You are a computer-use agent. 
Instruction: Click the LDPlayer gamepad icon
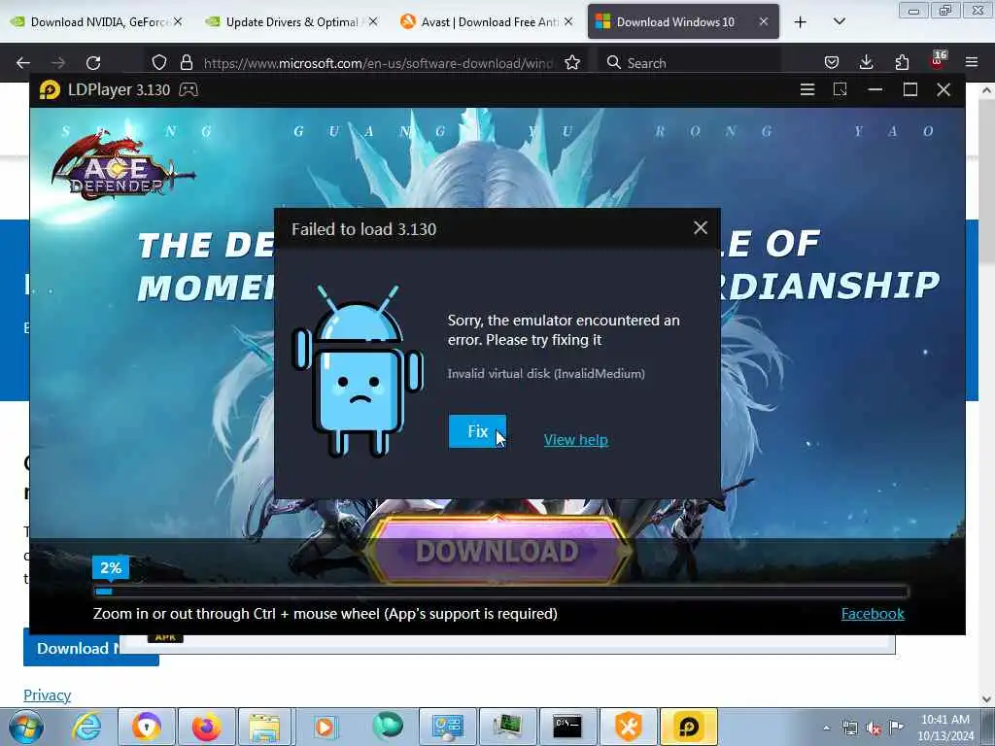189,89
